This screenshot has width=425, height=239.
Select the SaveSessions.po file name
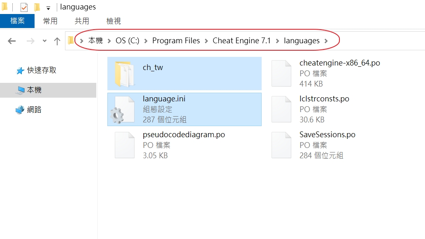[327, 134]
